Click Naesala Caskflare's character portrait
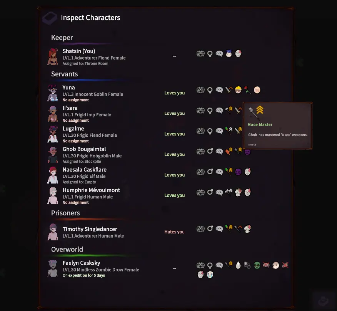337x311 pixels. (x=53, y=175)
